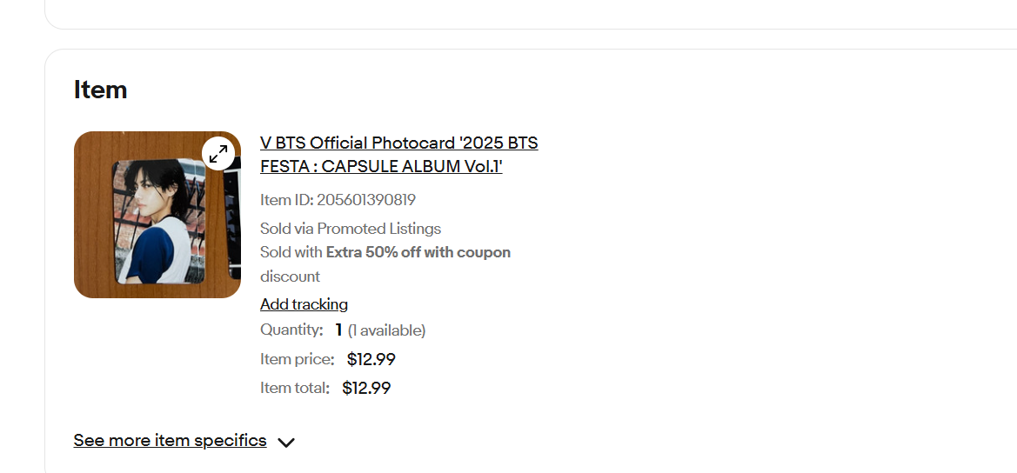Screen dimensions: 1017x473
Task: Expand See more item specifics
Action: (170, 441)
